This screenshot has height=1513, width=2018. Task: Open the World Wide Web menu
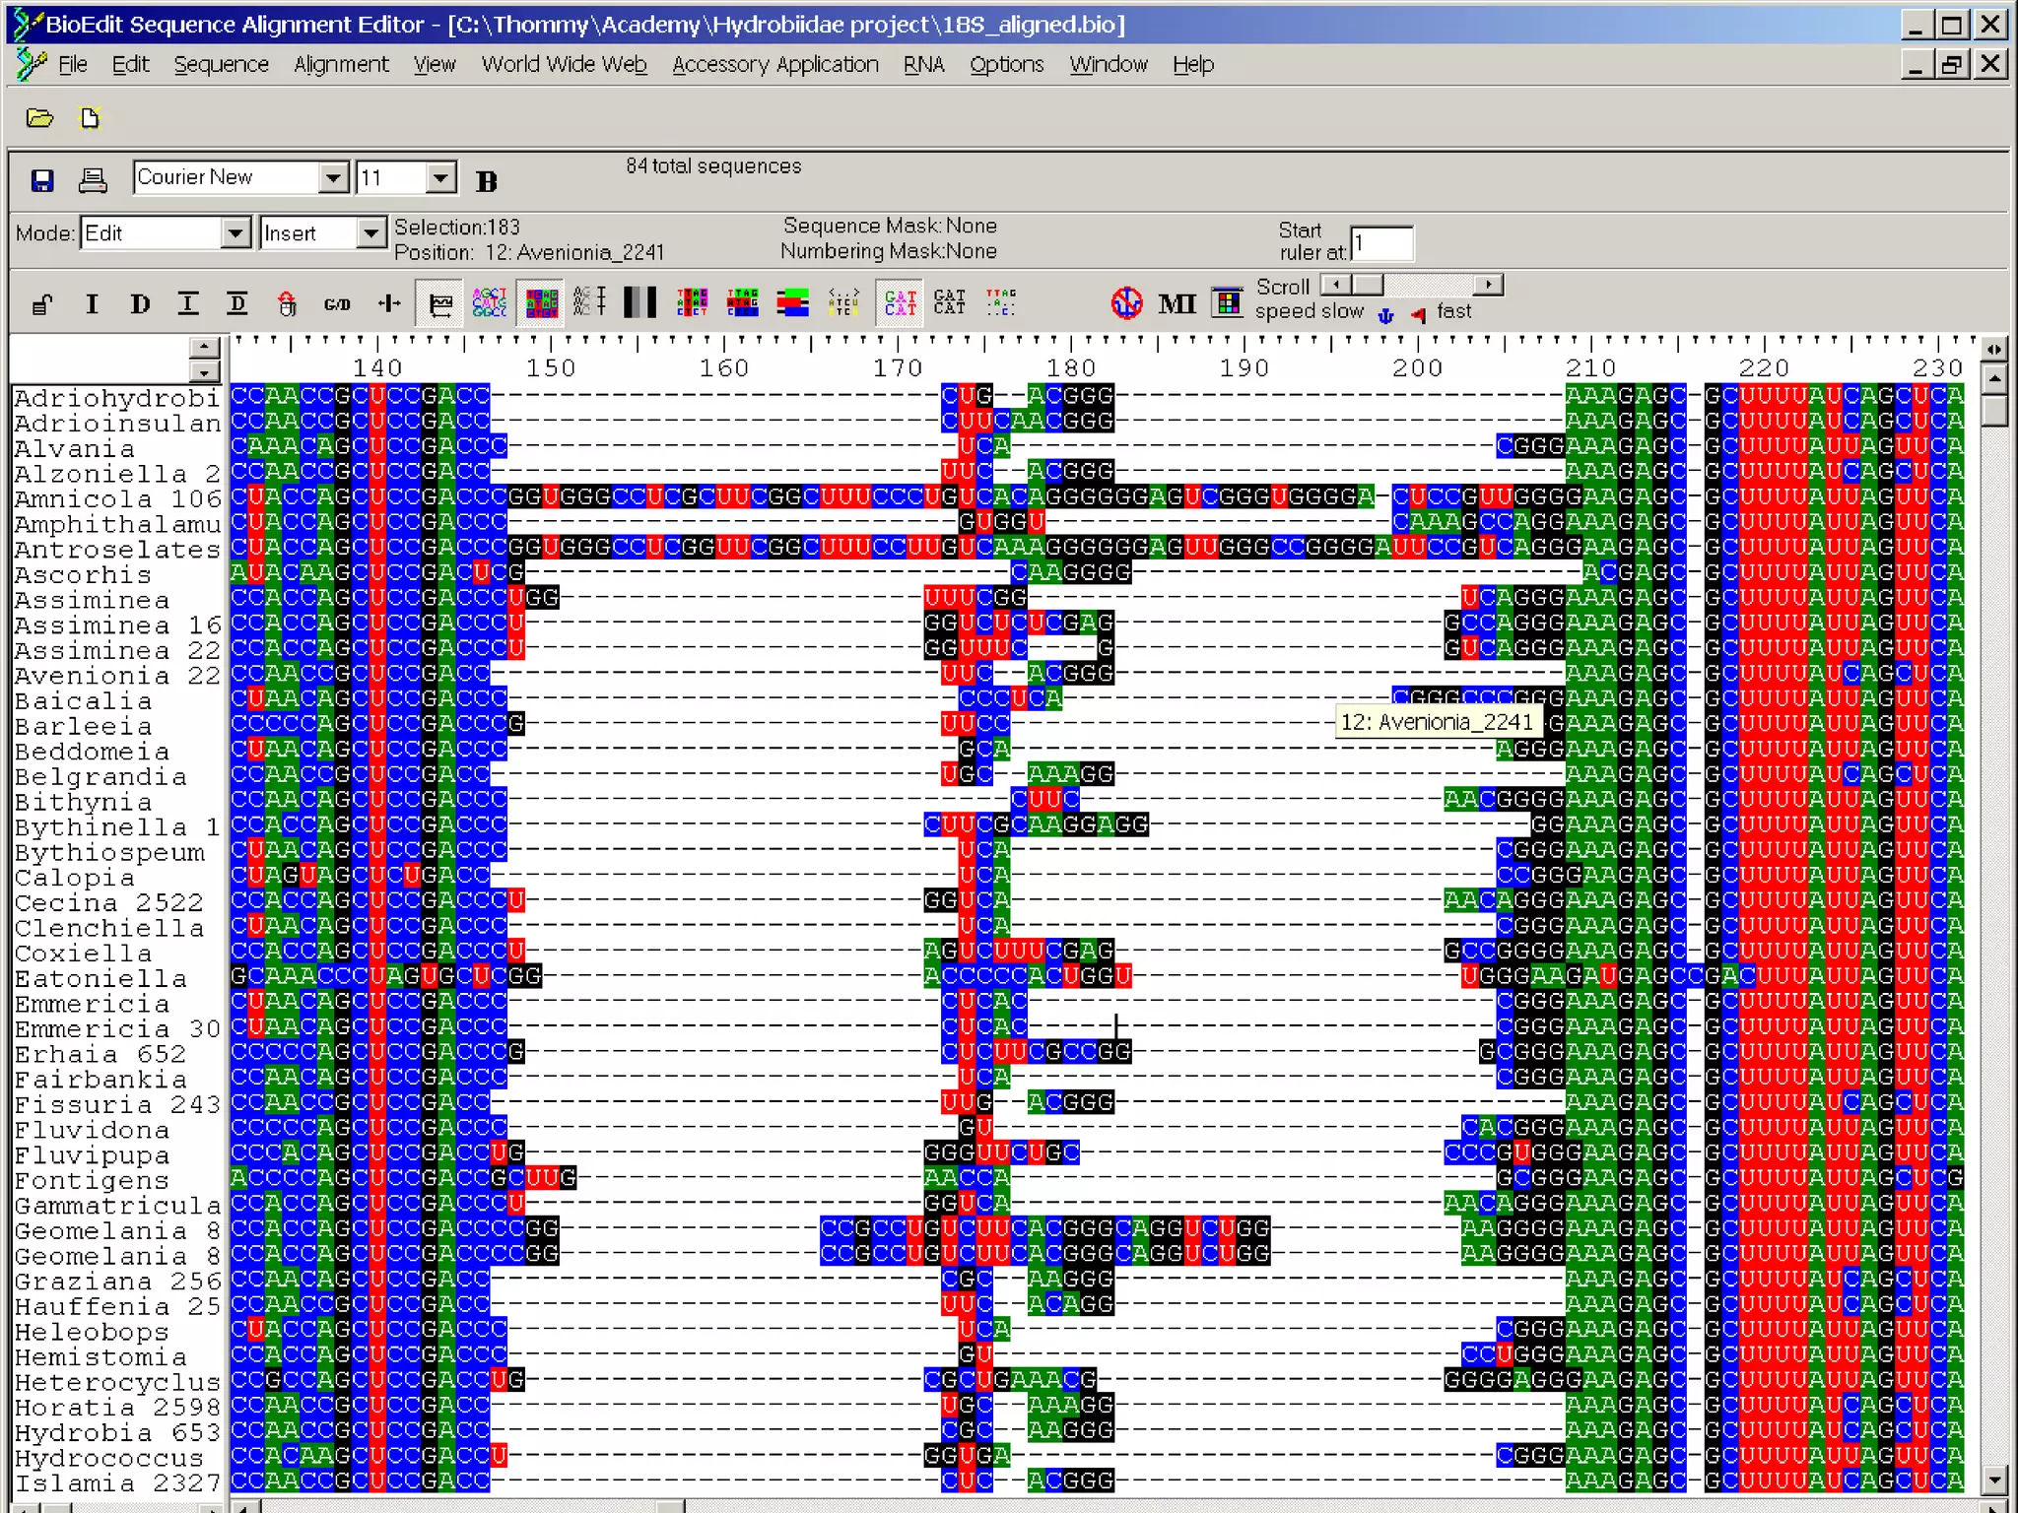tap(564, 65)
